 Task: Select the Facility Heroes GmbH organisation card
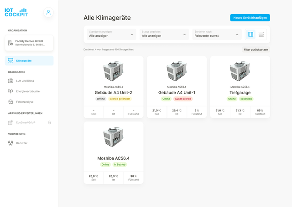(29, 43)
